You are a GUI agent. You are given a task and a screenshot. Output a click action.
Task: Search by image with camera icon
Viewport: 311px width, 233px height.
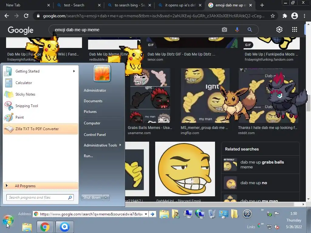pyautogui.click(x=224, y=30)
